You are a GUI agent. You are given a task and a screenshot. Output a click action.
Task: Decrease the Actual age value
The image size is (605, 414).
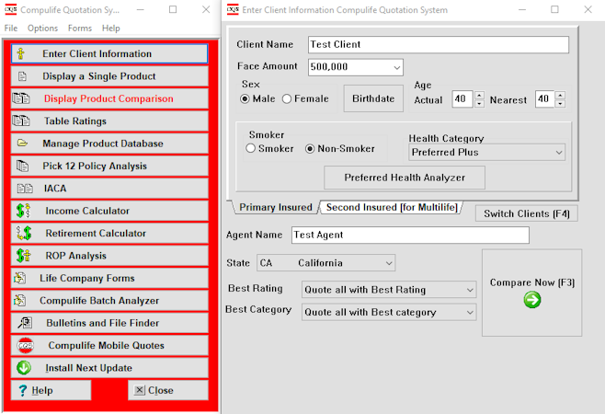pos(479,103)
